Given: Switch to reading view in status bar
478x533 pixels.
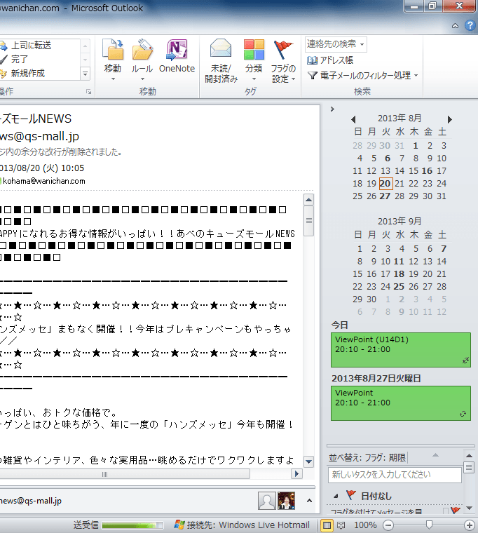Looking at the screenshot, I should (341, 525).
